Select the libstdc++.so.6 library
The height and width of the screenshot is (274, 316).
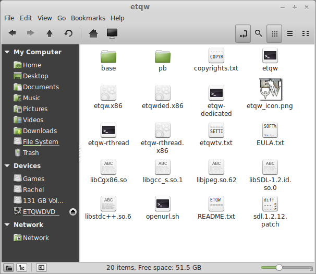pyautogui.click(x=108, y=208)
